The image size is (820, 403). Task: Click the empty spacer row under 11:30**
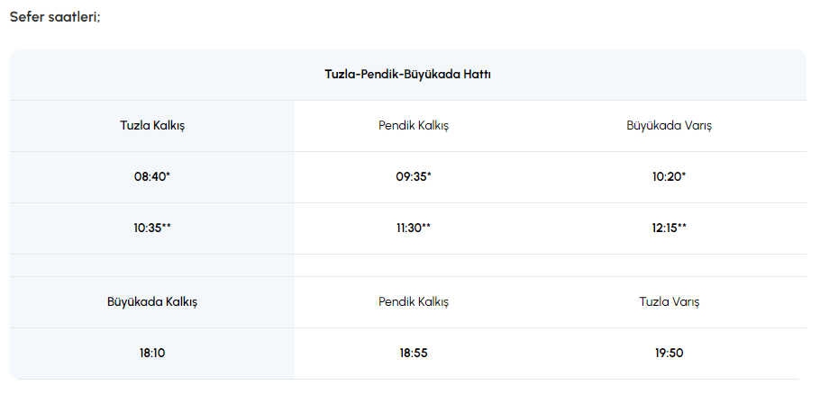tap(414, 265)
